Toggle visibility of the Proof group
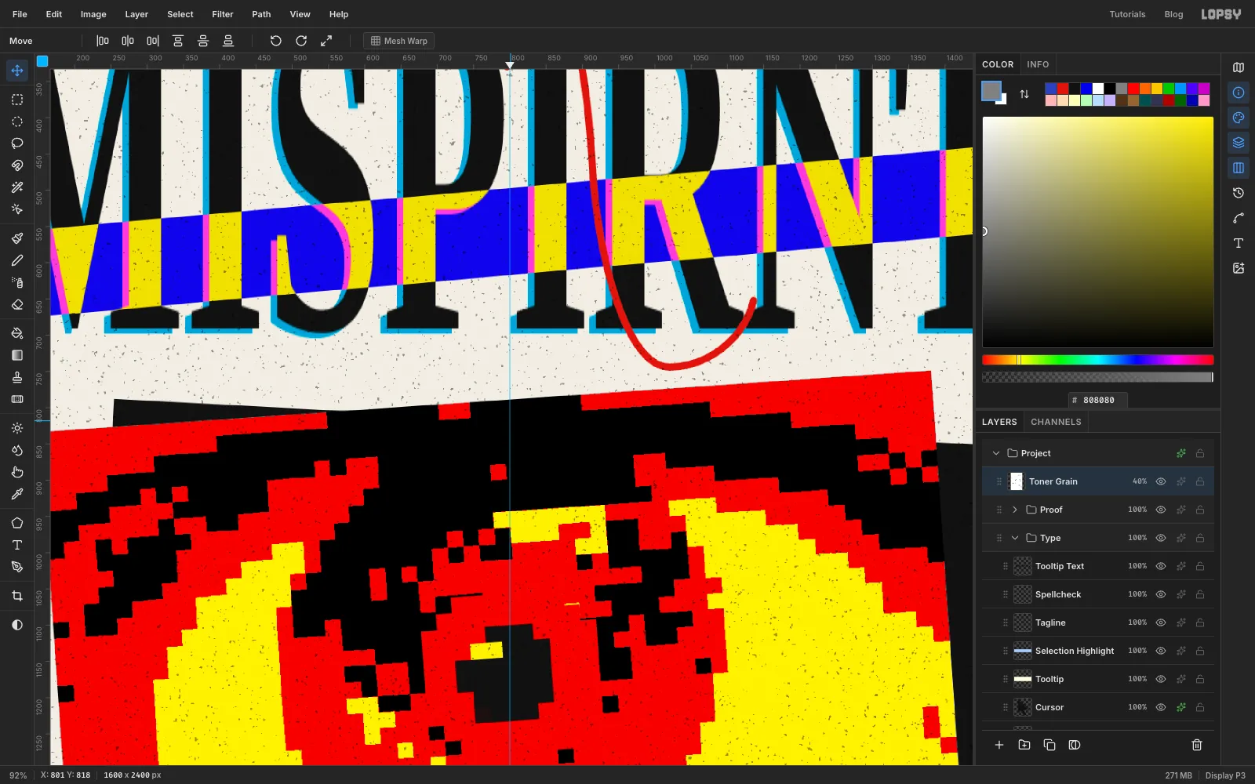 pyautogui.click(x=1161, y=510)
